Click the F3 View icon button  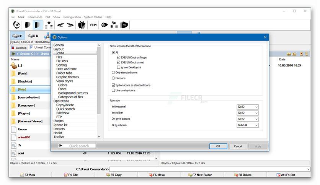pos(22,175)
